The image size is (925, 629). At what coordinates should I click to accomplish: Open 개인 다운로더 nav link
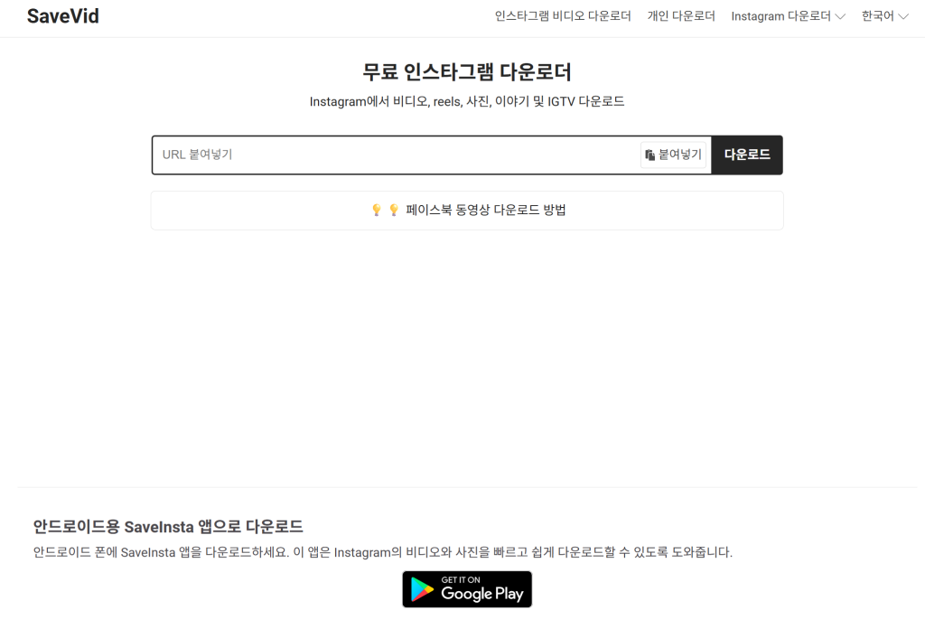click(x=681, y=16)
